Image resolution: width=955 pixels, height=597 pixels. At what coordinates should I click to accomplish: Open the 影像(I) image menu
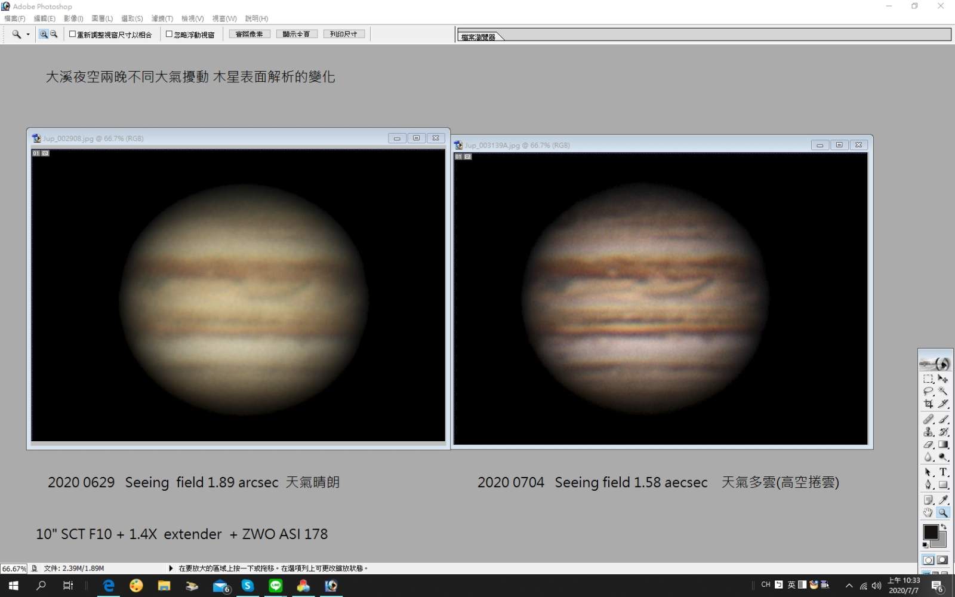73,19
